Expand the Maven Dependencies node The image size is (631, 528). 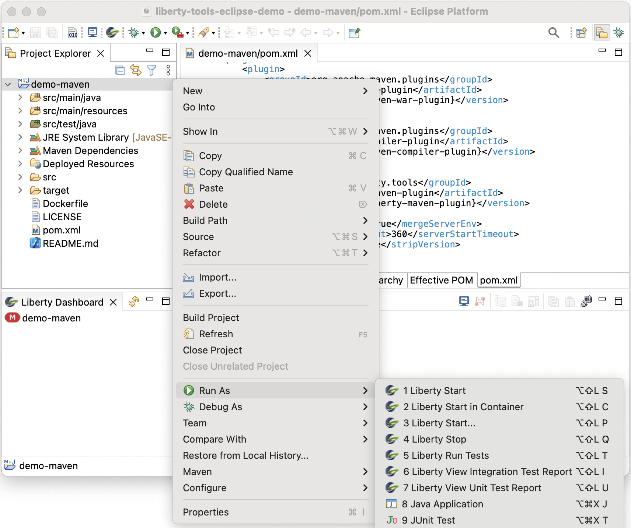[20, 151]
